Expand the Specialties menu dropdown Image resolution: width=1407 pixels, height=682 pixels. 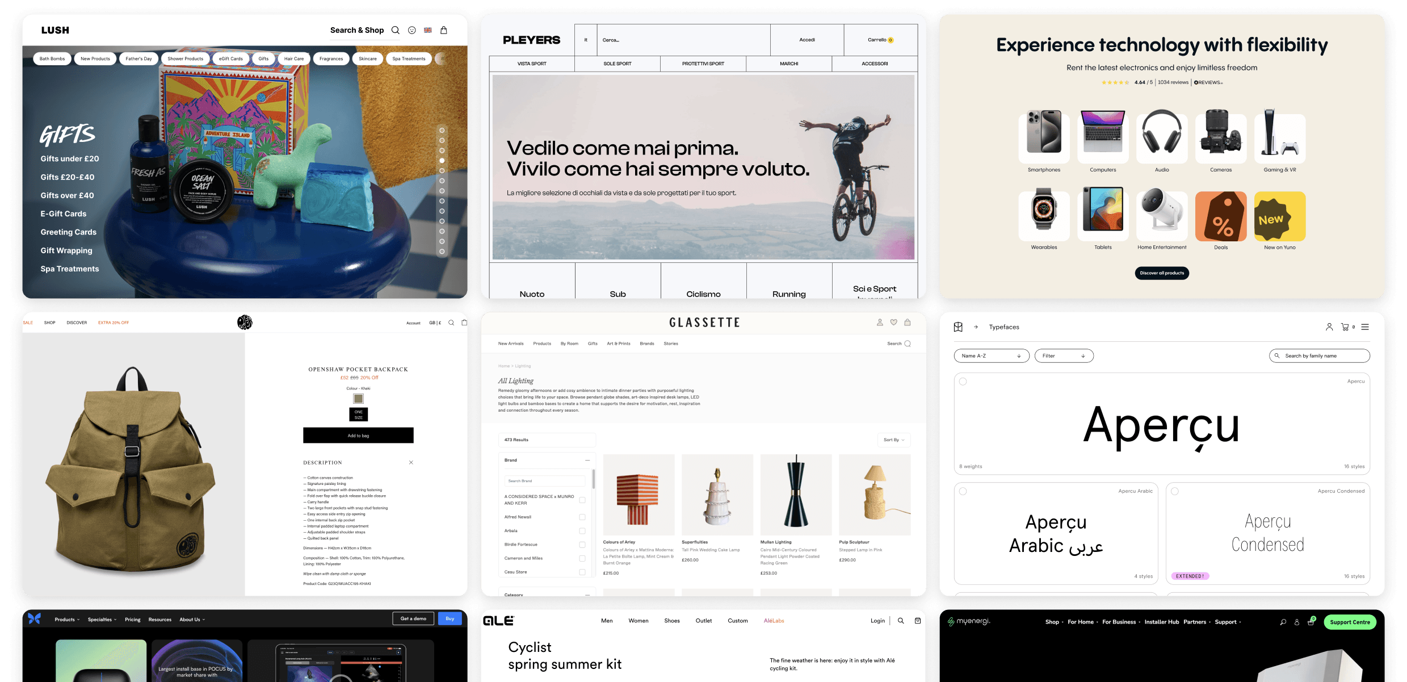tap(102, 620)
